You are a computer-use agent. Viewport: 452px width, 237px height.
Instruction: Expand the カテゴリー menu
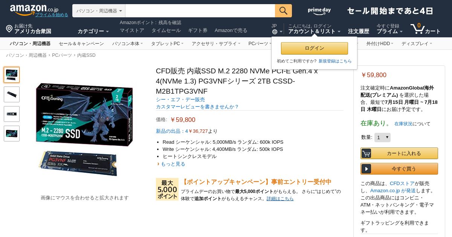[93, 31]
